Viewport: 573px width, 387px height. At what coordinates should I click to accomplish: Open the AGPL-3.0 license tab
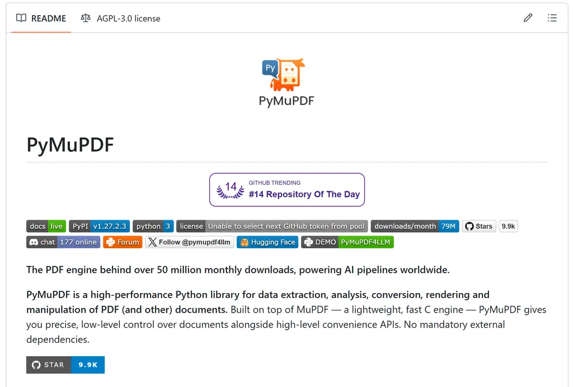pyautogui.click(x=121, y=18)
